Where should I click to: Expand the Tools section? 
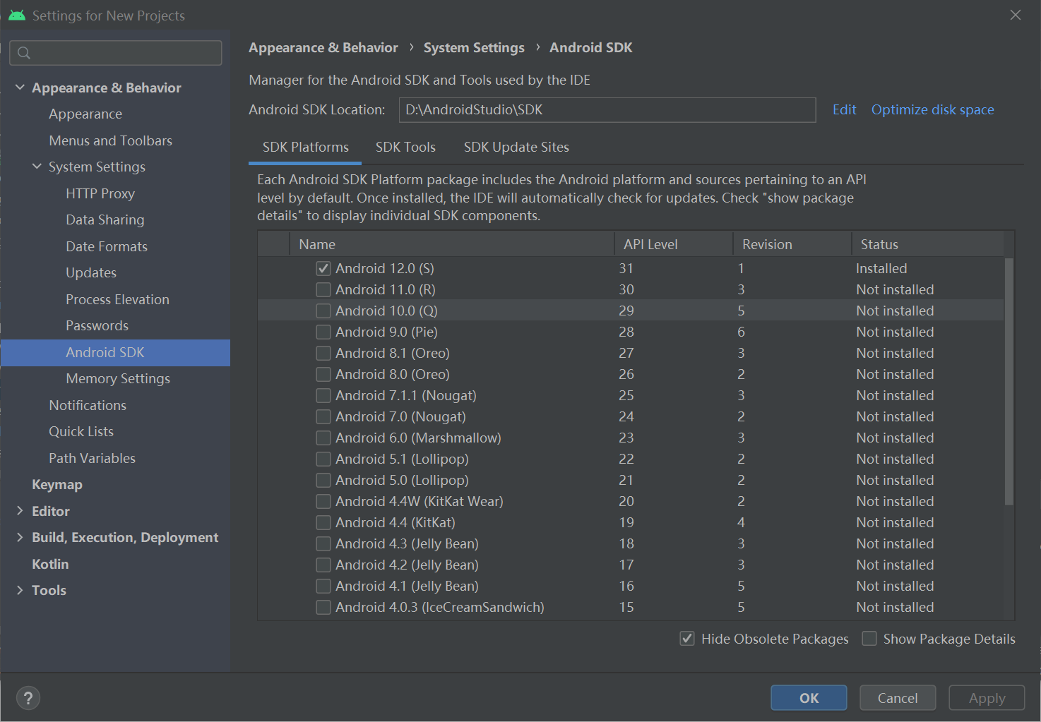[x=20, y=590]
